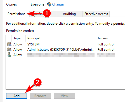Click the group icon in the SYSTEM row
Viewport: 125px width, 102px height.
pyautogui.click(x=9, y=44)
